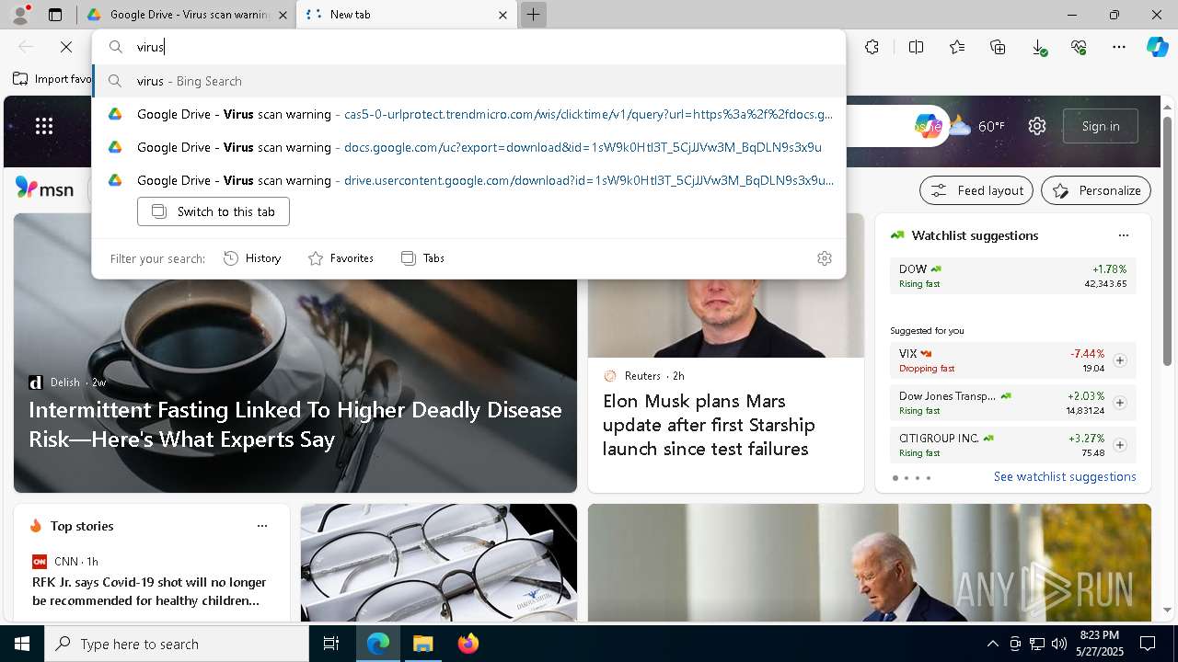1178x662 pixels.
Task: Filter search by Tabs
Action: coord(423,258)
